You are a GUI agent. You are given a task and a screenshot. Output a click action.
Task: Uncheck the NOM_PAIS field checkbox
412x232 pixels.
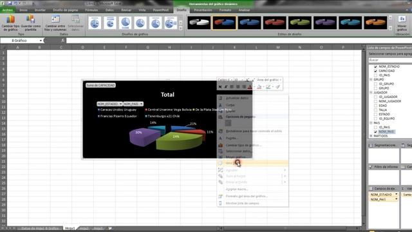[x=375, y=131]
